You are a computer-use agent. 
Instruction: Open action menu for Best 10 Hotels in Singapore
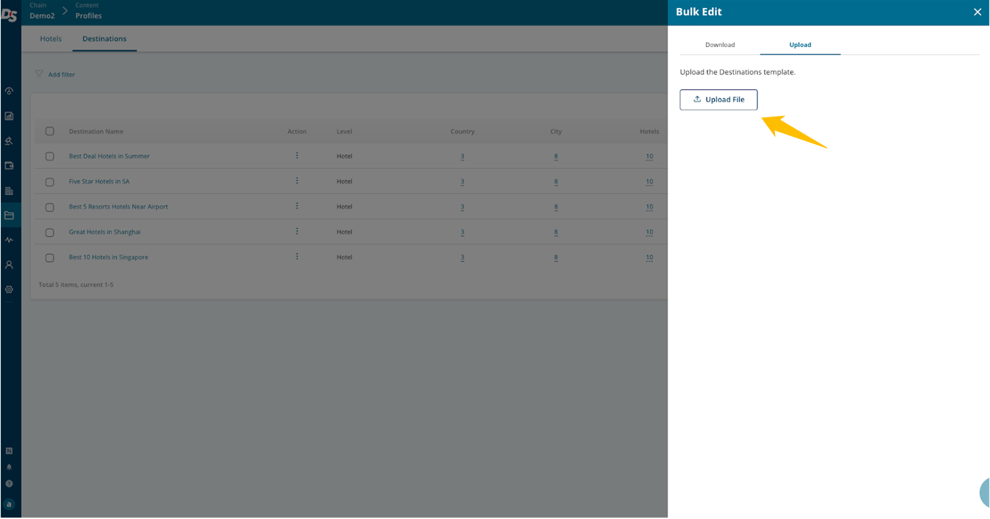click(297, 257)
